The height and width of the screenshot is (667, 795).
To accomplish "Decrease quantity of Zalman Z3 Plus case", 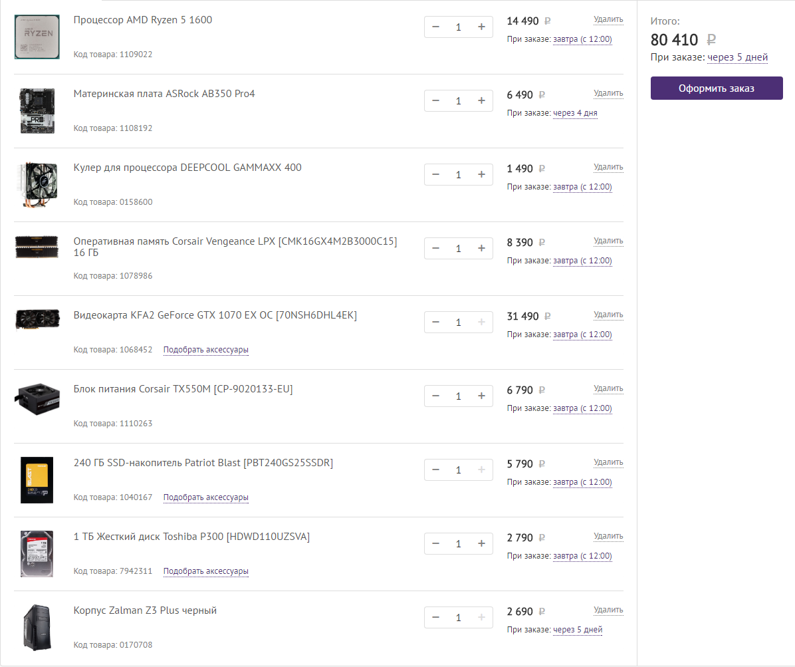I will tap(435, 618).
